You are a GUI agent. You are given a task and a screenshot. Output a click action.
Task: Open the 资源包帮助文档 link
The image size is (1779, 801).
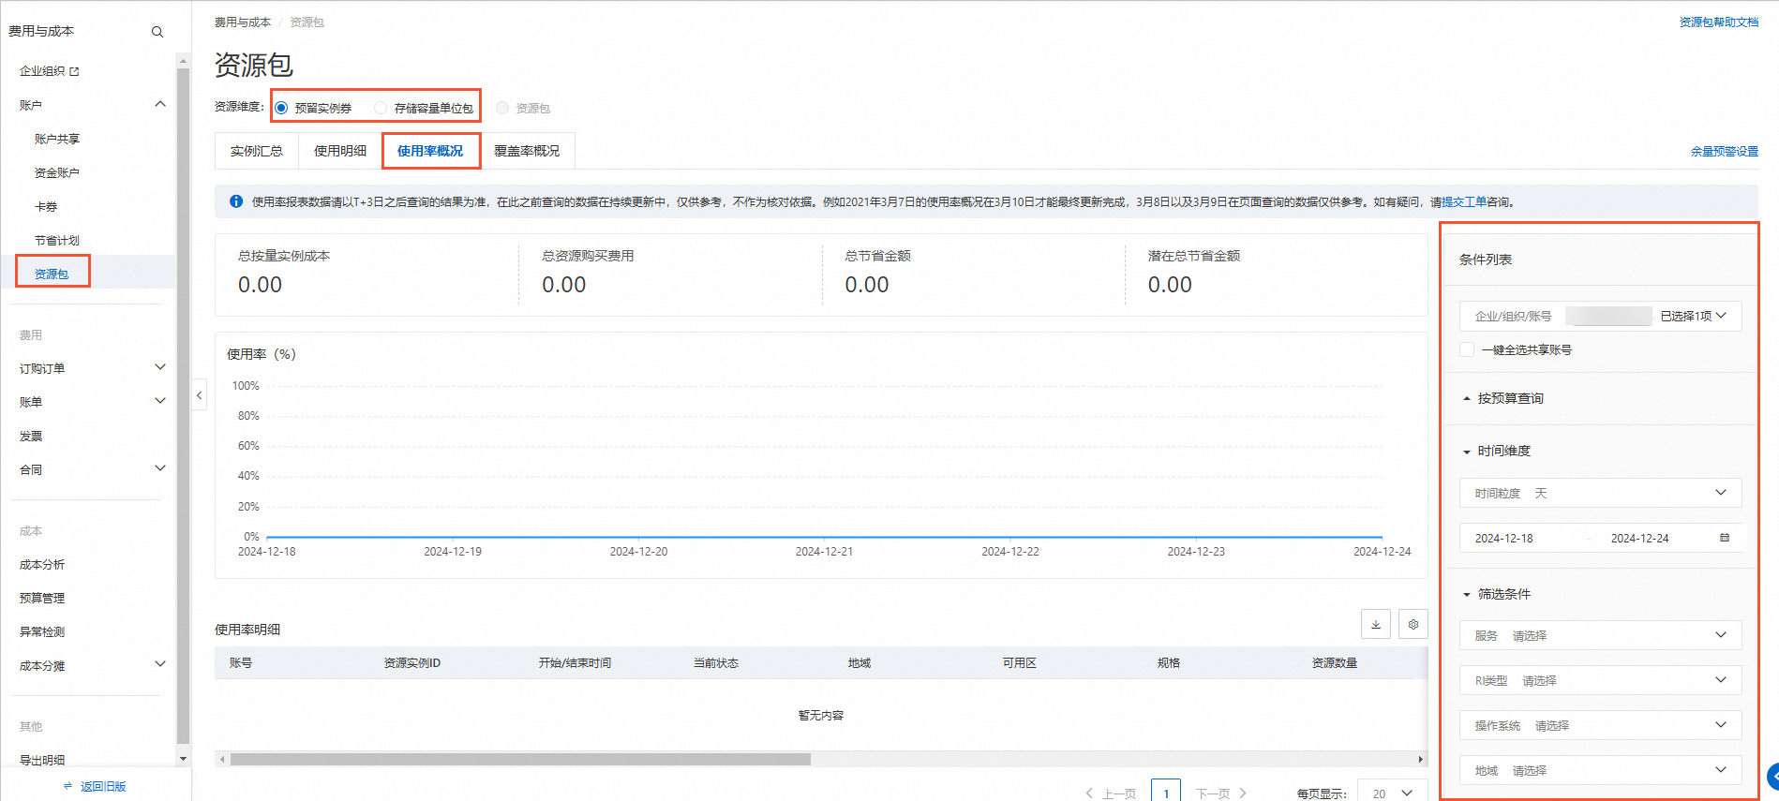[x=1719, y=22]
